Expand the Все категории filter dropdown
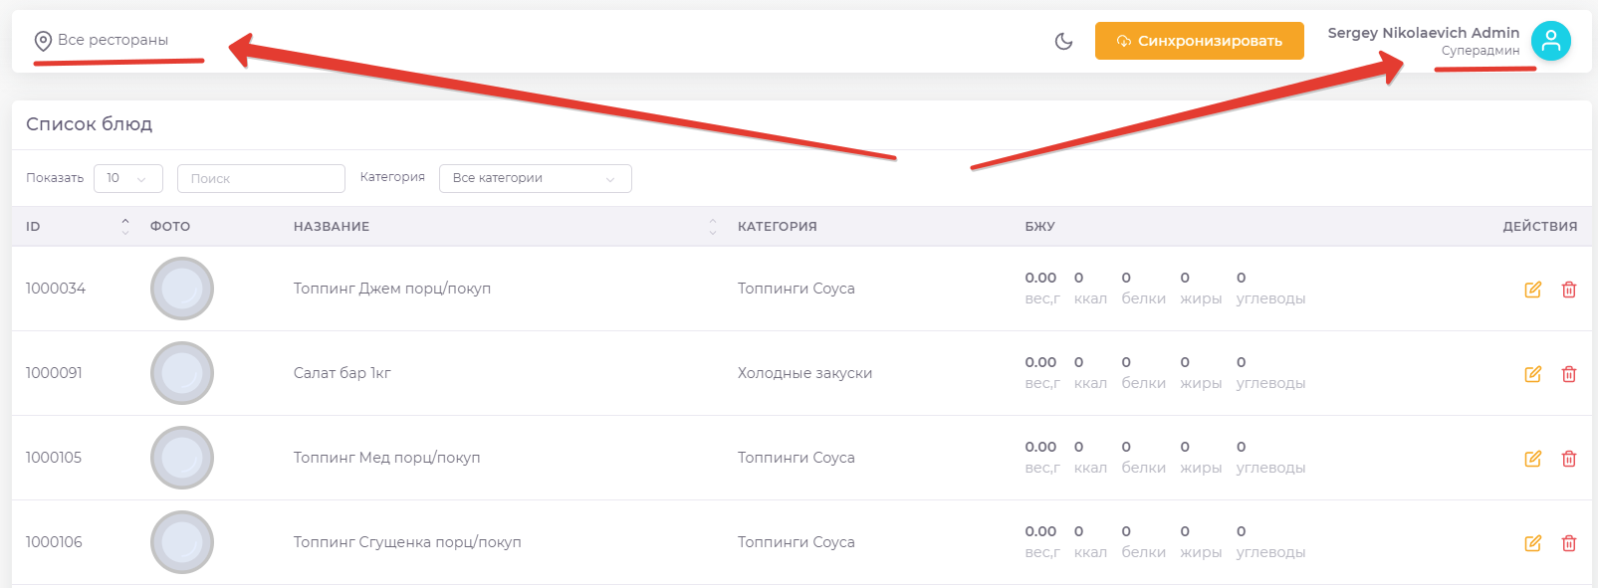Image resolution: width=1598 pixels, height=588 pixels. click(535, 178)
